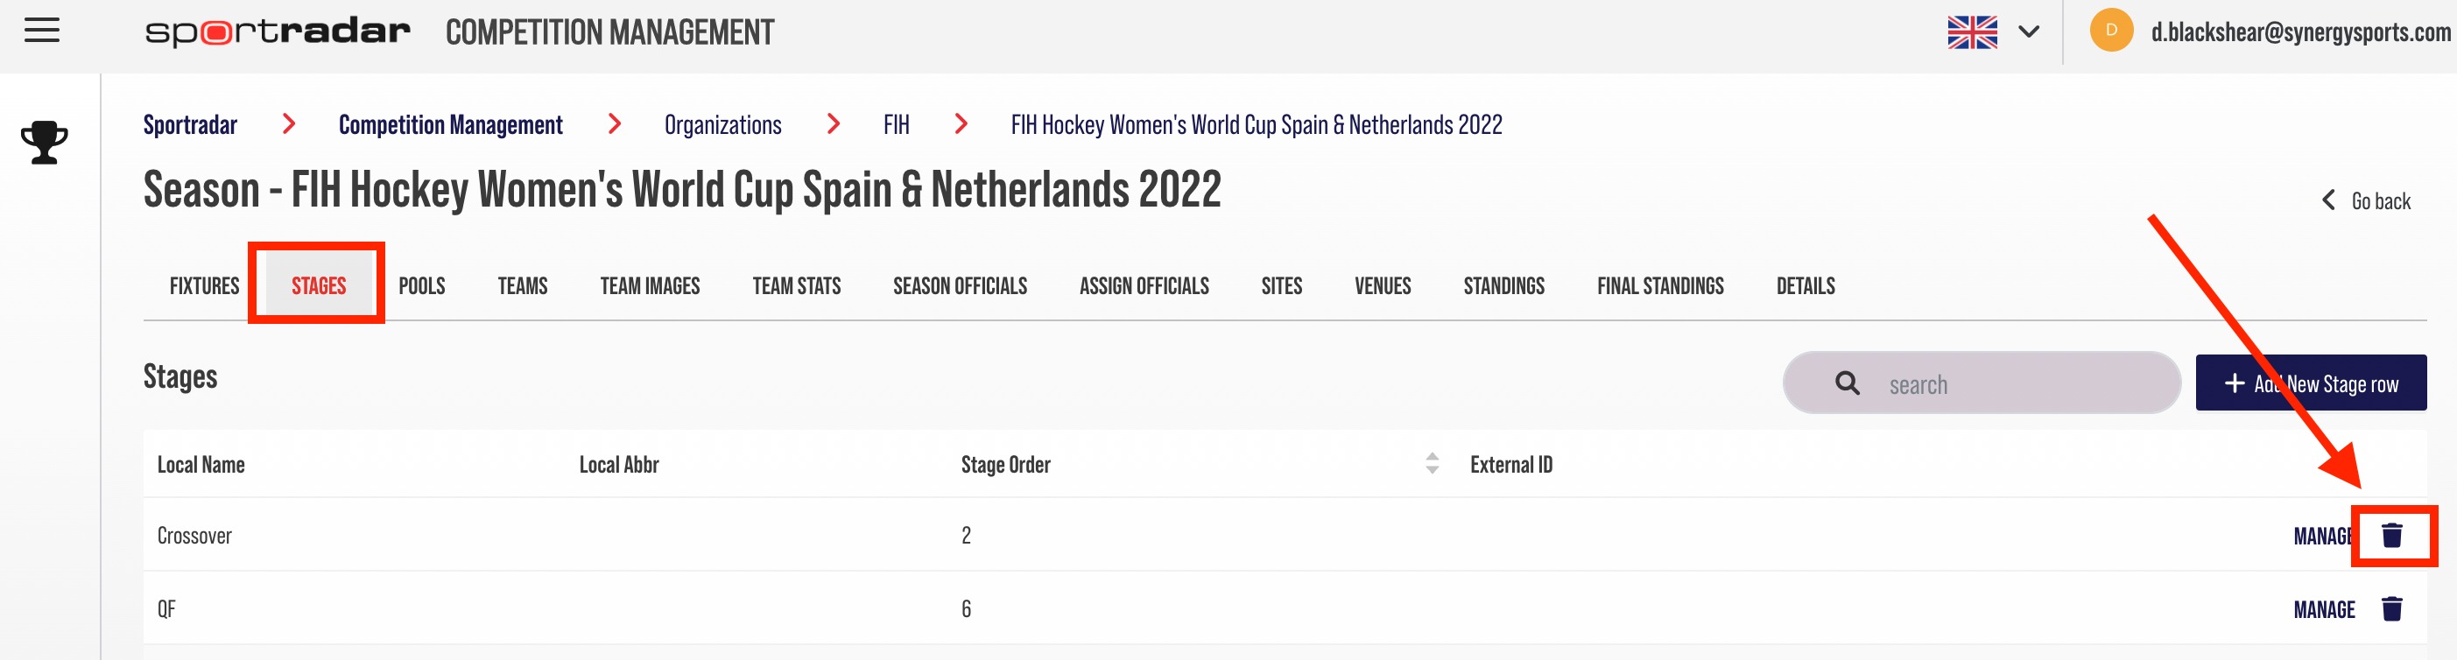This screenshot has height=660, width=2457.
Task: Go back to previous page
Action: pos(2365,201)
